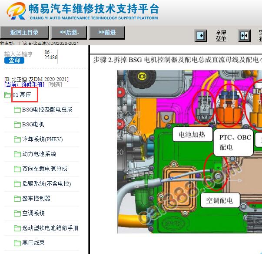Select the 01 高压 tree node
The image size is (262, 254).
(22, 95)
